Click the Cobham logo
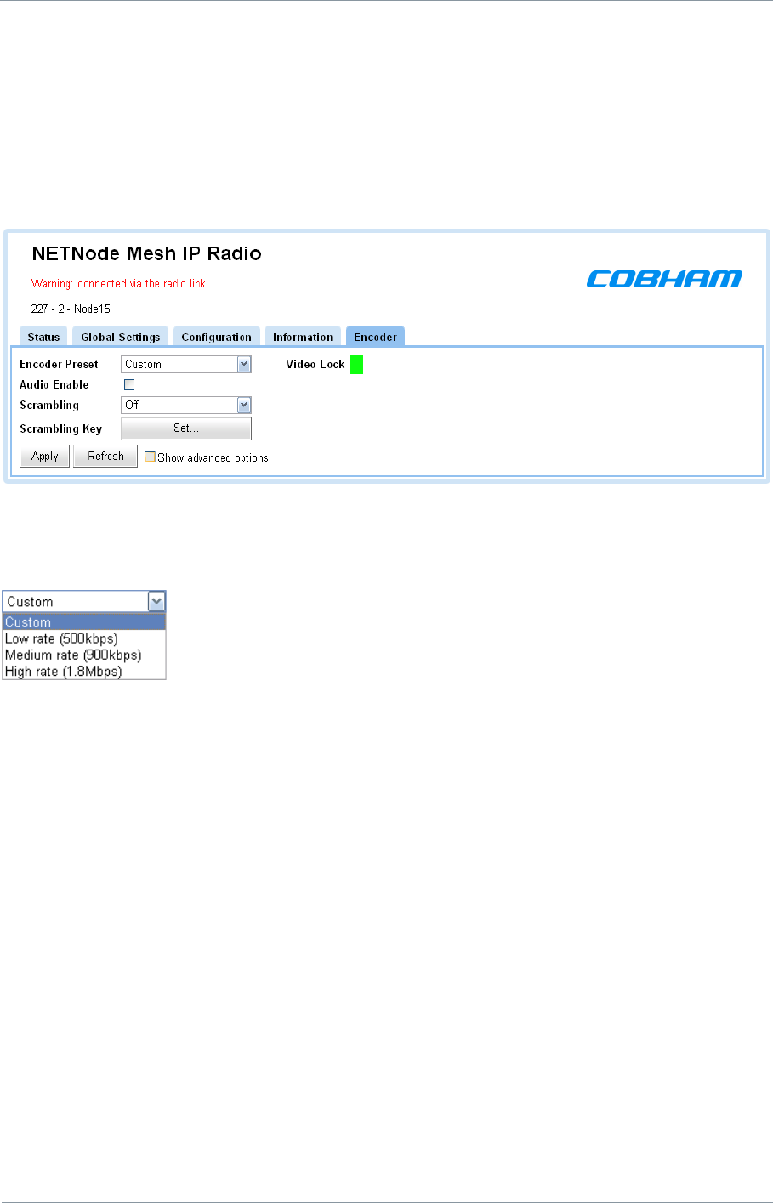 click(x=664, y=279)
